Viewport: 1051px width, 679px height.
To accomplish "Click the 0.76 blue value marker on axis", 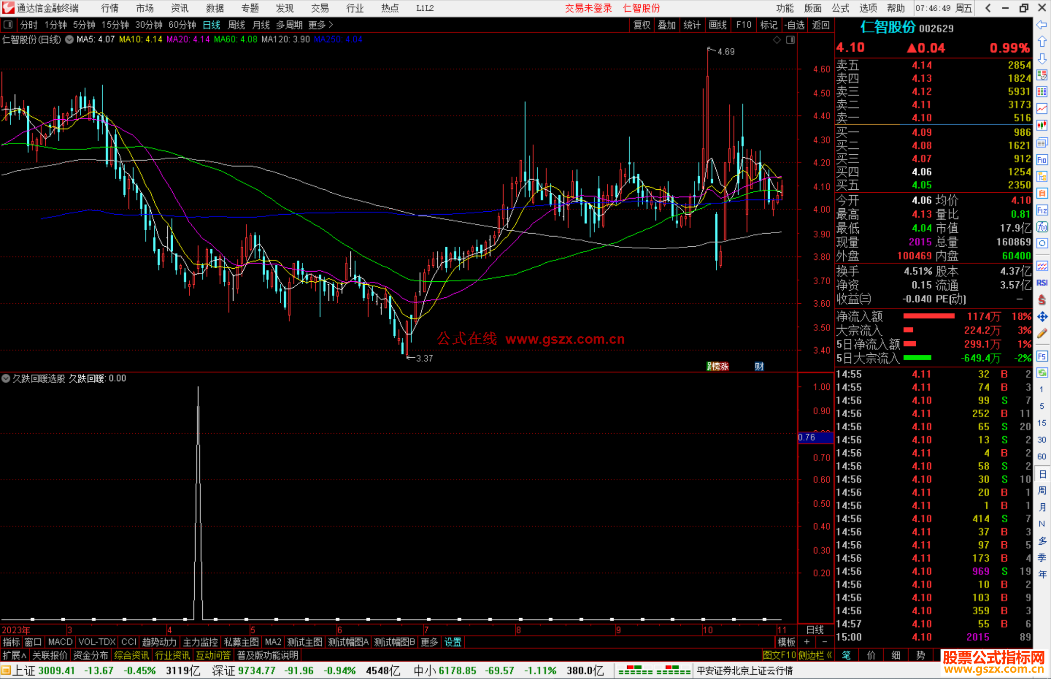I will click(x=815, y=437).
